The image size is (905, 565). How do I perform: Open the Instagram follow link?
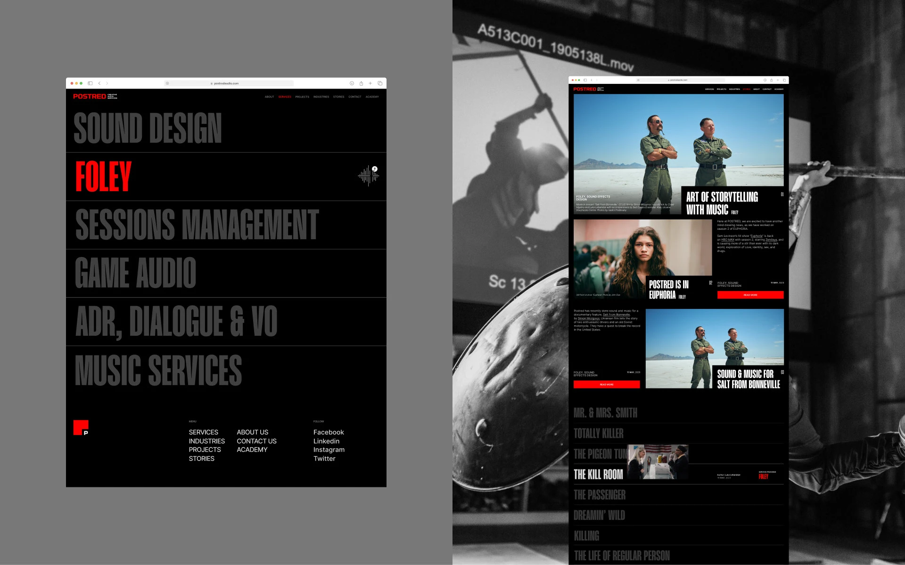click(x=329, y=450)
